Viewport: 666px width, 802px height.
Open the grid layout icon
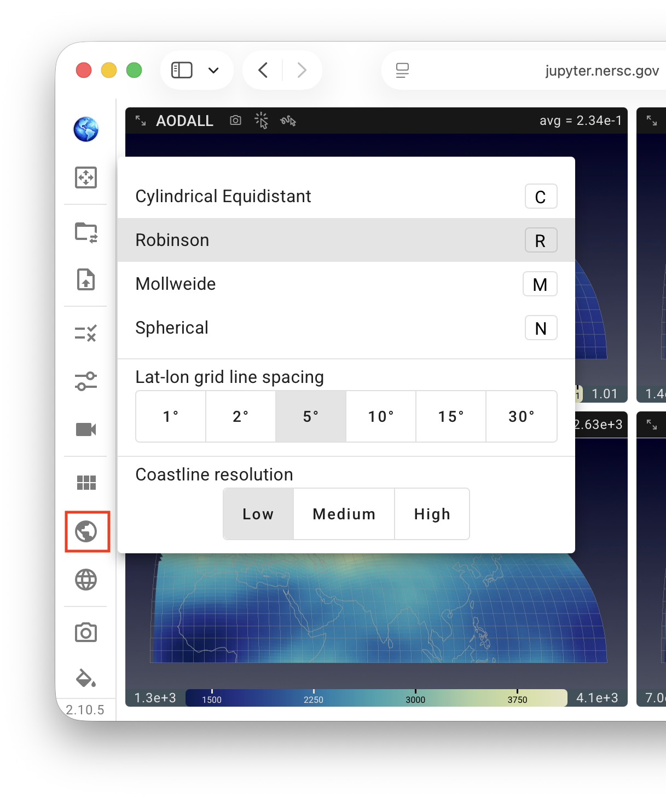pyautogui.click(x=86, y=483)
